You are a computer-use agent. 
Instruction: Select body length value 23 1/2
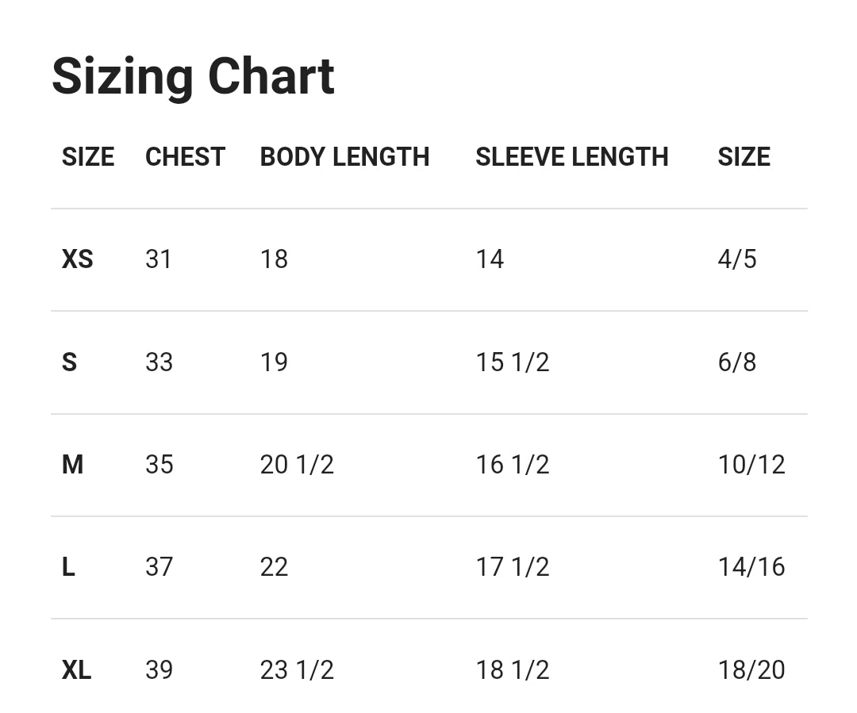click(x=297, y=670)
